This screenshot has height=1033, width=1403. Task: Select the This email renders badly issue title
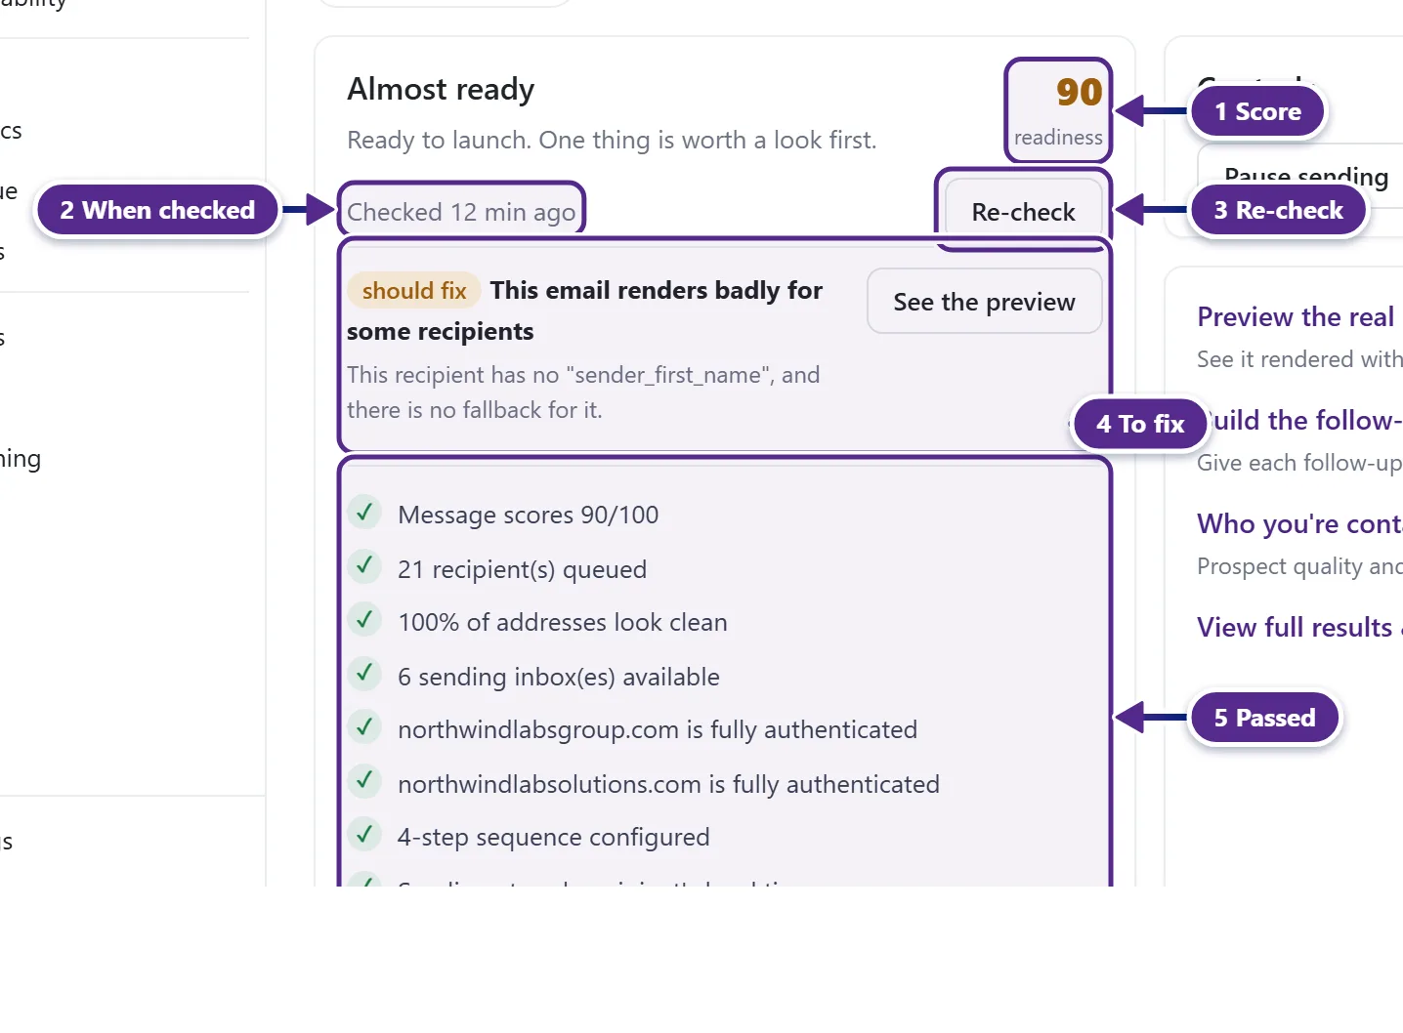[x=585, y=310]
